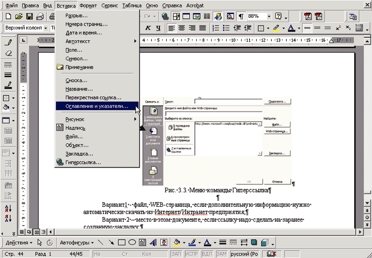Open the Формат menu

[88, 5]
